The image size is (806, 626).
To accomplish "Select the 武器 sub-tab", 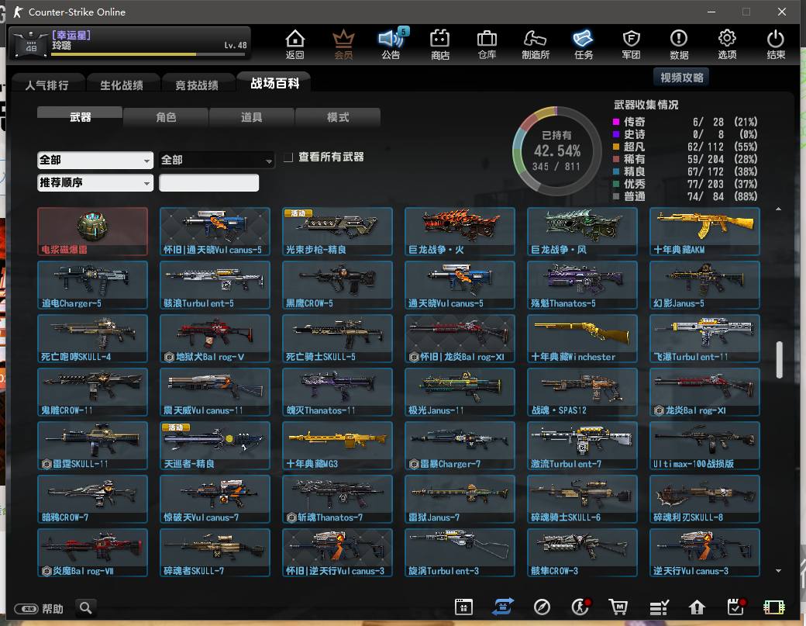I will (80, 117).
